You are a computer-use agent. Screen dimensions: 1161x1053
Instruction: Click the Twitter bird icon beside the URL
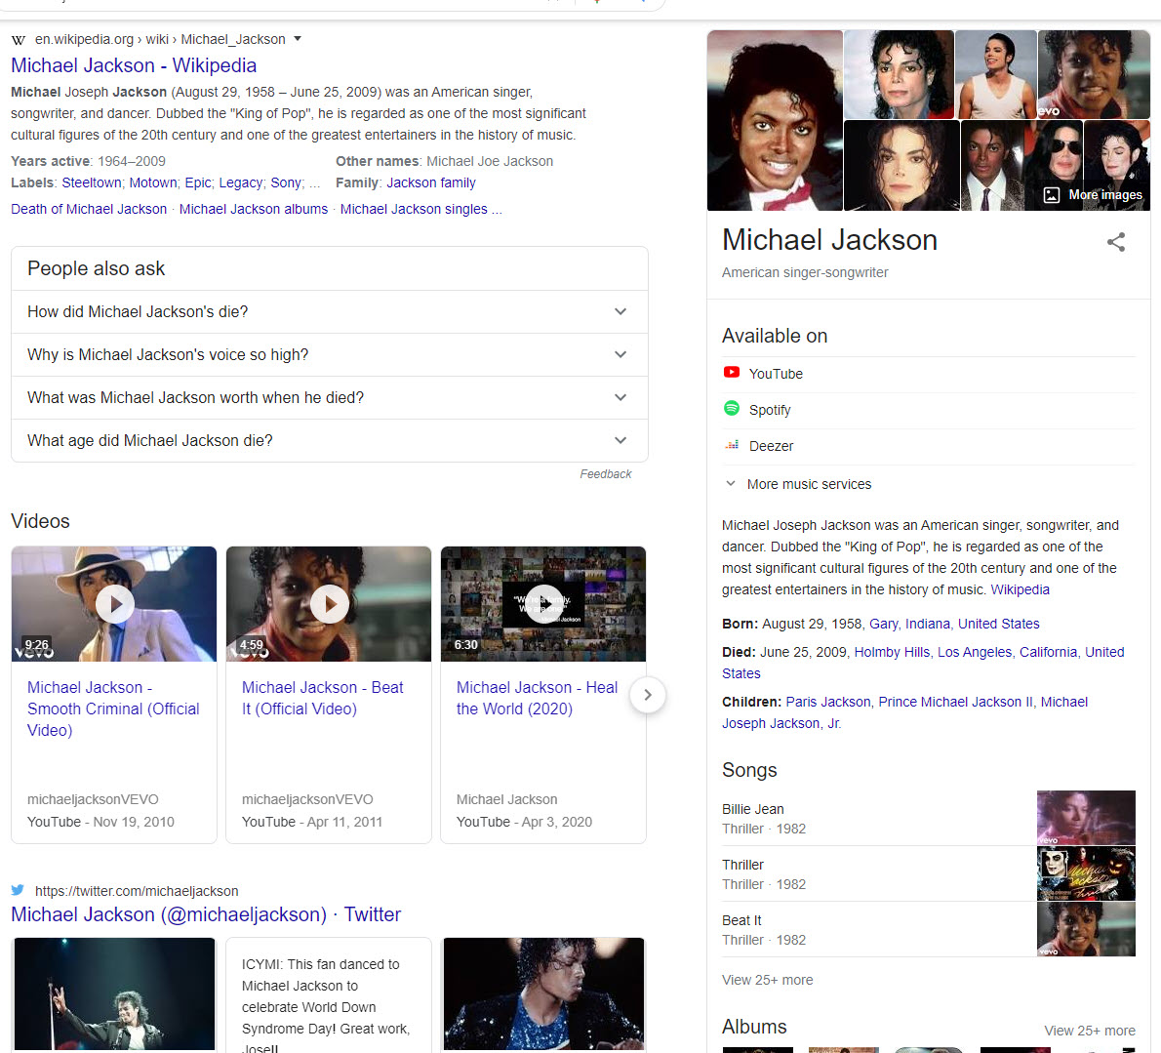click(19, 890)
